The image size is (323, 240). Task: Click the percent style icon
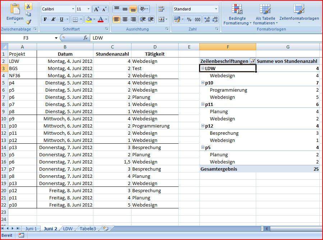tap(189, 19)
